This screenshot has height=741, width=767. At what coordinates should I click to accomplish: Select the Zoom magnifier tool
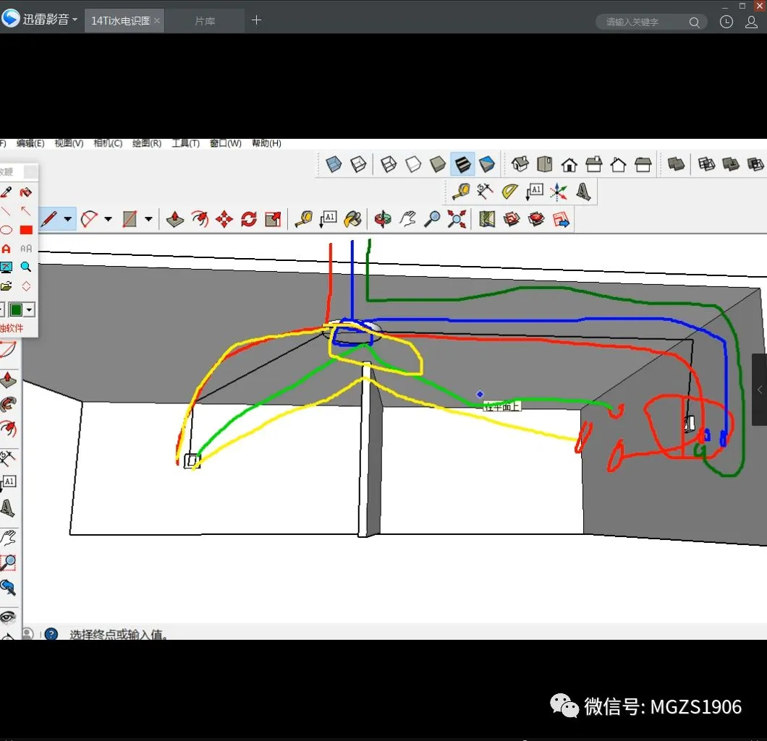tap(431, 219)
